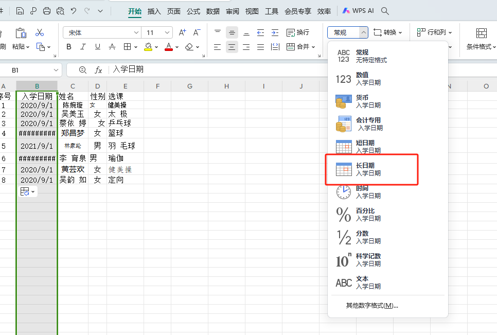Click the Distributed alignment icon

point(275,47)
